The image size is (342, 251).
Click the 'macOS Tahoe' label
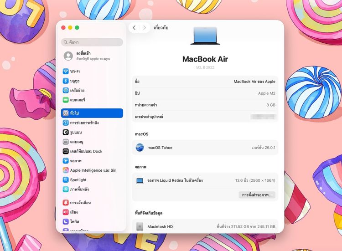coord(160,148)
